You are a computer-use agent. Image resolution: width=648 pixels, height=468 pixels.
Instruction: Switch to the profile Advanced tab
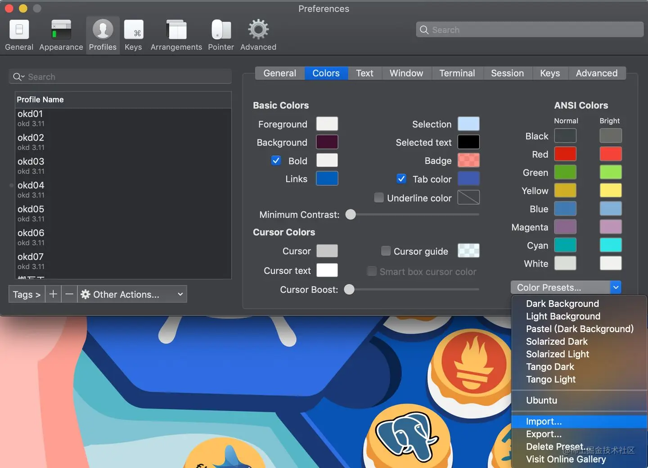tap(597, 73)
